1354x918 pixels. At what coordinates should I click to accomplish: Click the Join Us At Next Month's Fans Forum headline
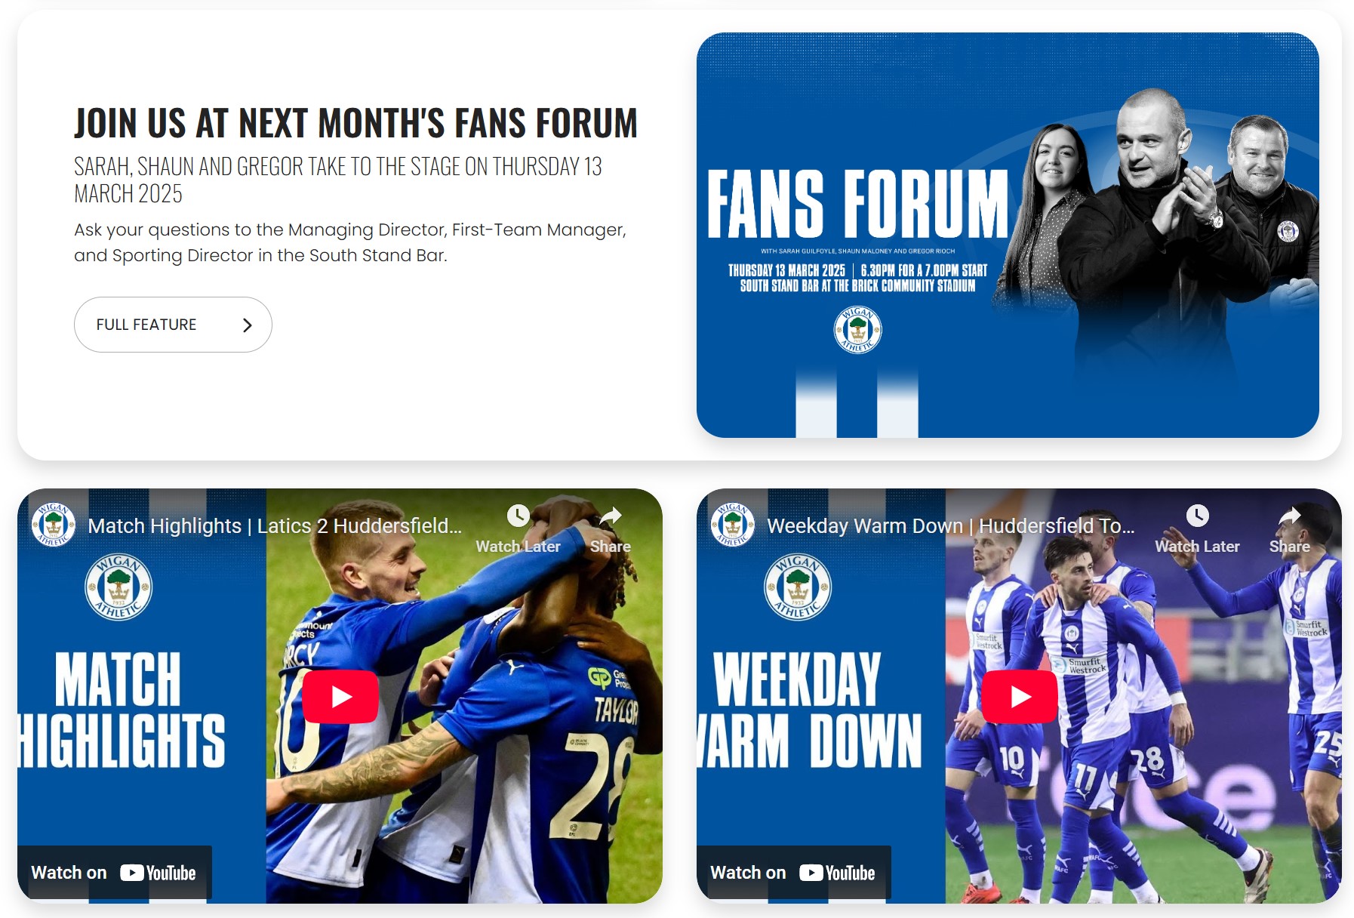coord(355,124)
